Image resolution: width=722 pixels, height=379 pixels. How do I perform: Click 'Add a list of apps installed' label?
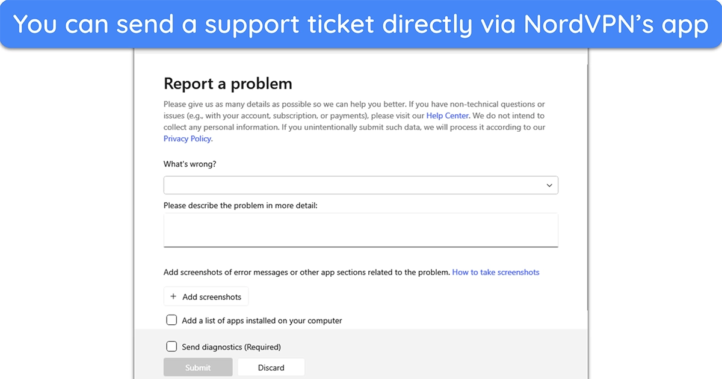click(x=262, y=321)
